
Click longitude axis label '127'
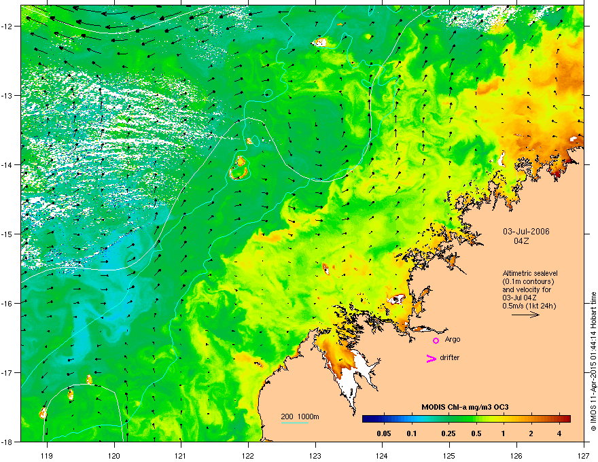[584, 455]
